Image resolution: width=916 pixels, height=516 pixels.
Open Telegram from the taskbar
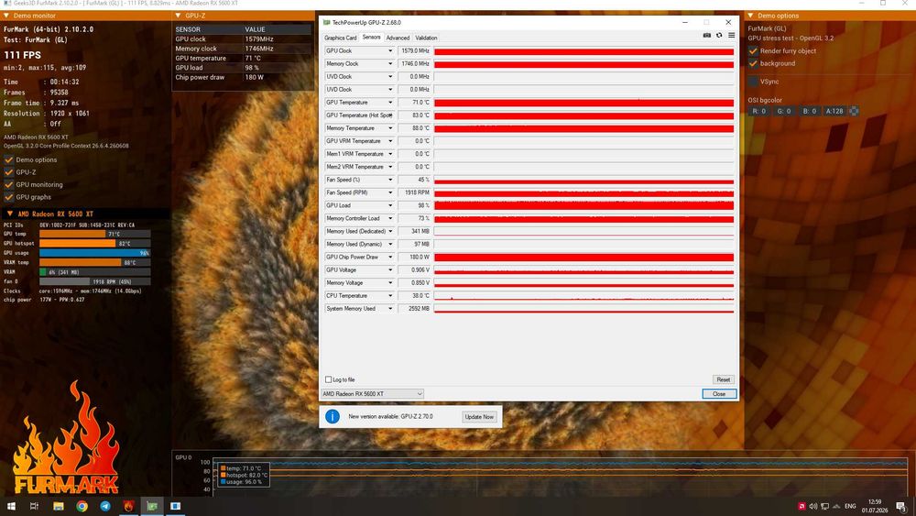pyautogui.click(x=105, y=506)
